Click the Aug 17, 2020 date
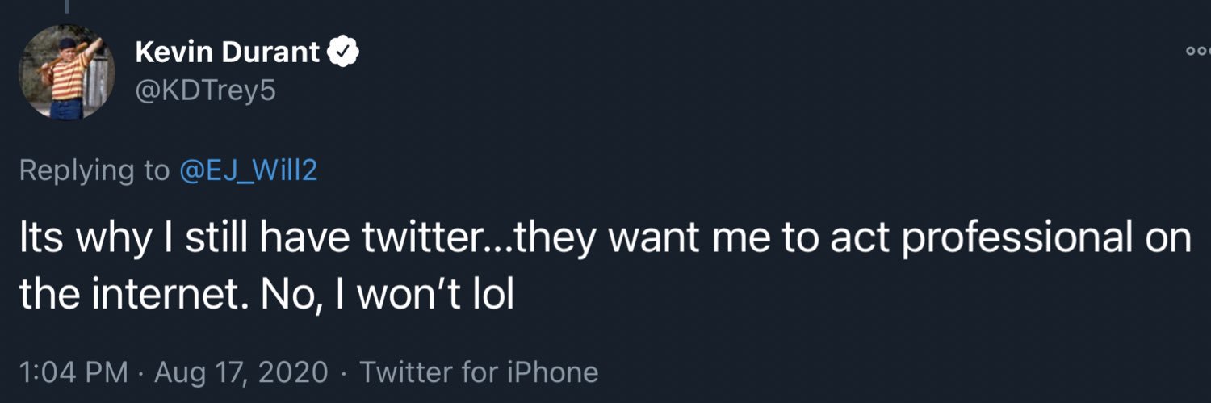This screenshot has width=1211, height=403. pos(241,372)
